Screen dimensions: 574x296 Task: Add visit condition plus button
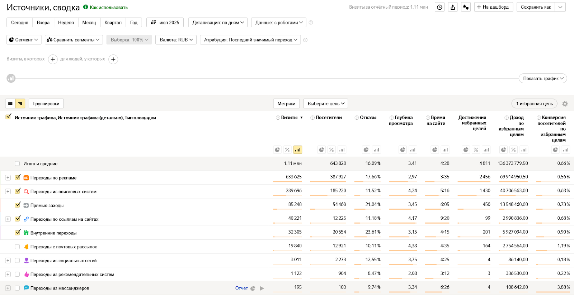pos(53,59)
